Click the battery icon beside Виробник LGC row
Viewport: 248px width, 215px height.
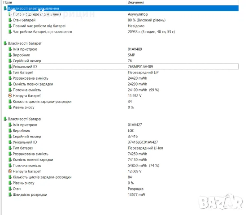click(10, 130)
